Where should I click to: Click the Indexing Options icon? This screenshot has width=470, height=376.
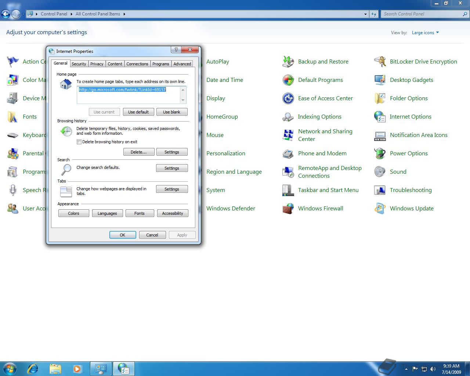(288, 117)
